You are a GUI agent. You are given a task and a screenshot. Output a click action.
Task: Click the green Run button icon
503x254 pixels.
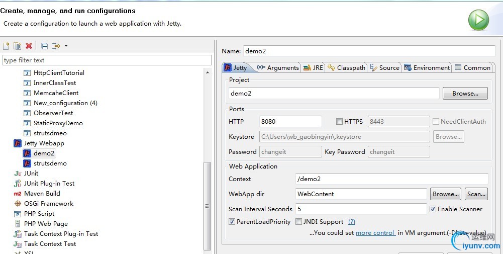(x=478, y=21)
